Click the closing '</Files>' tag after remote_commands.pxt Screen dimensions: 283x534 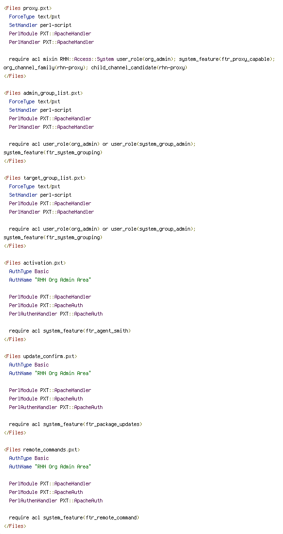(x=15, y=526)
